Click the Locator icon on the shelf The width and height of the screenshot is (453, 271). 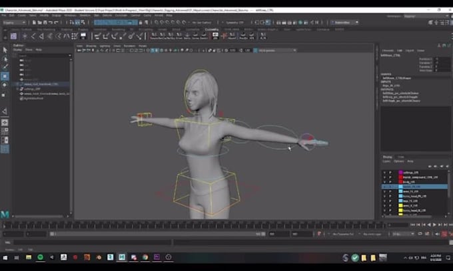25,36
